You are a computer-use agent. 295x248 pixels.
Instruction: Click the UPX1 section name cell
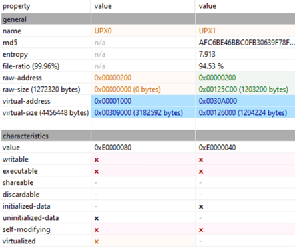coord(207,31)
